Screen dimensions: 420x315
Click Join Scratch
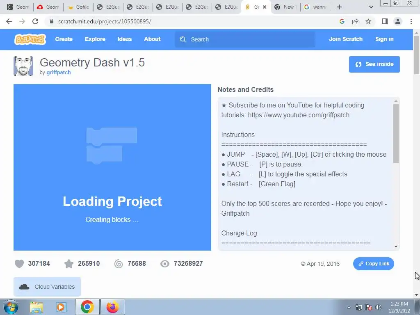345,39
